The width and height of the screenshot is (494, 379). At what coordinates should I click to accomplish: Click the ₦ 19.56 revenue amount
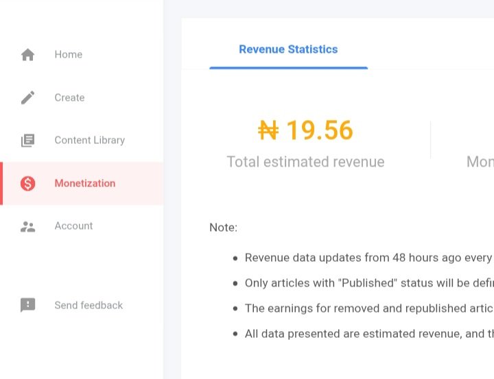point(305,130)
